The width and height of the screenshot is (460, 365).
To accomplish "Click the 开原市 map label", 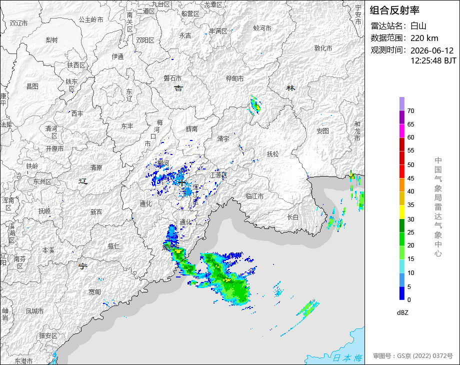I will click(x=54, y=149).
